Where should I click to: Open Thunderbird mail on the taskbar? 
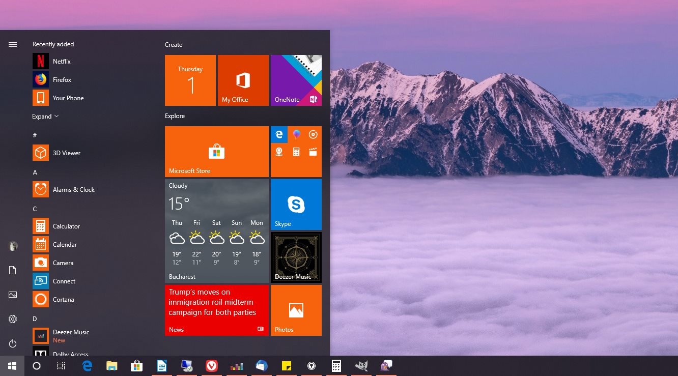(x=261, y=366)
